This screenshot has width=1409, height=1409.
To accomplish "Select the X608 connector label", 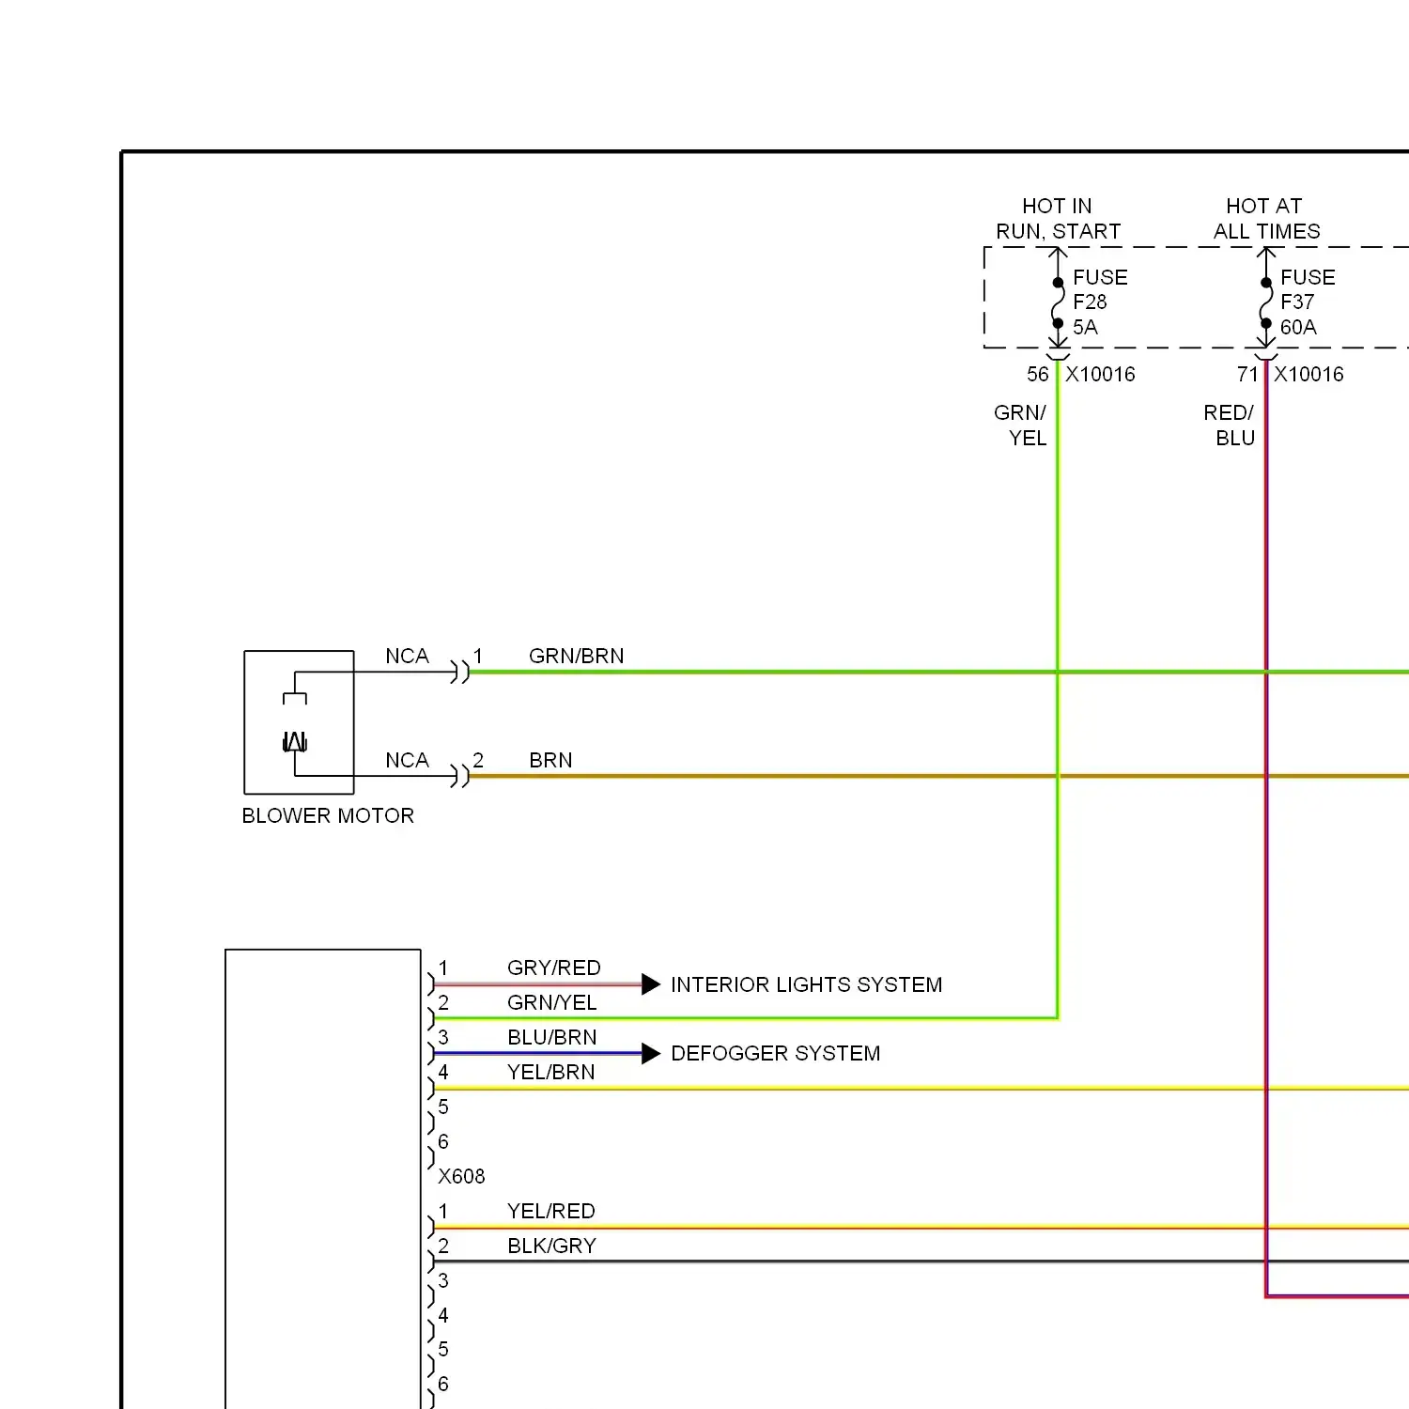I will pyautogui.click(x=461, y=1176).
